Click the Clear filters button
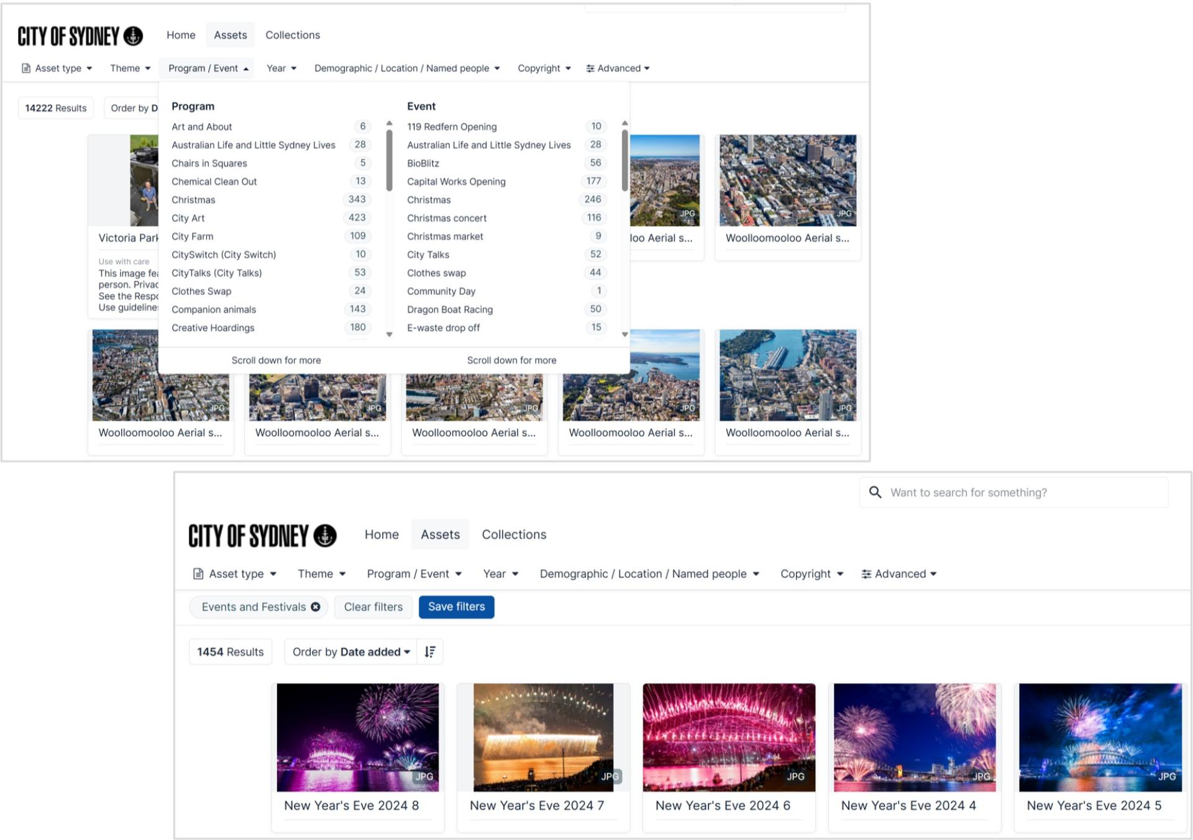The image size is (1193, 840). click(x=373, y=607)
